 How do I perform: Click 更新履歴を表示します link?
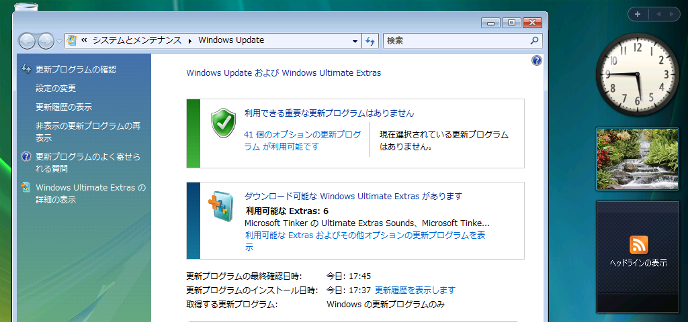pyautogui.click(x=415, y=290)
